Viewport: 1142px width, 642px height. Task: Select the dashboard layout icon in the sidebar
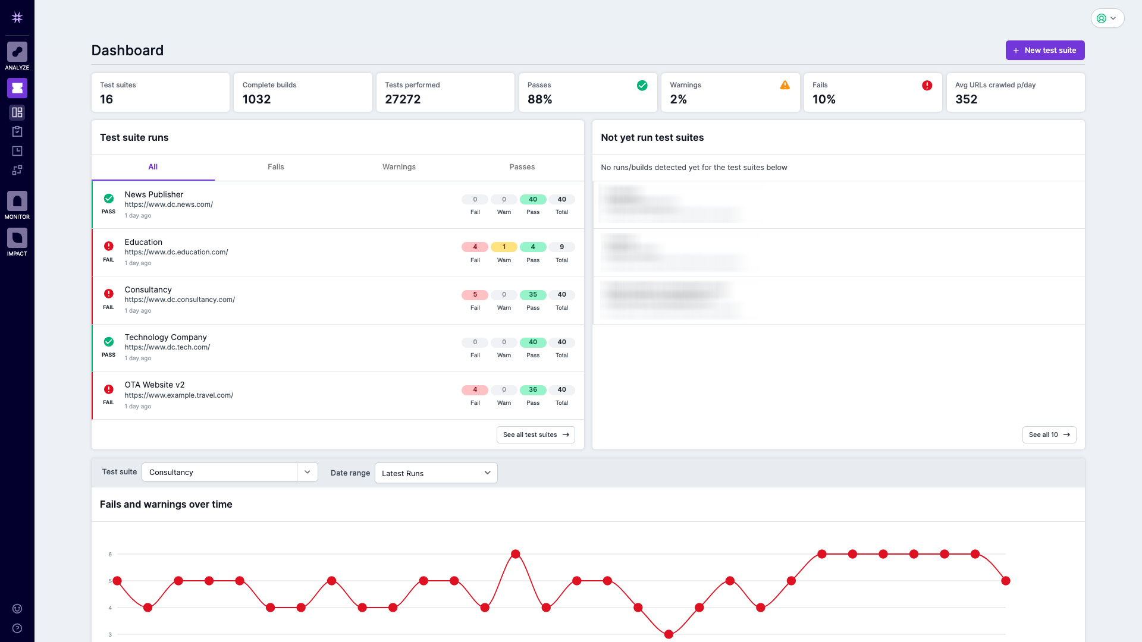(x=17, y=112)
